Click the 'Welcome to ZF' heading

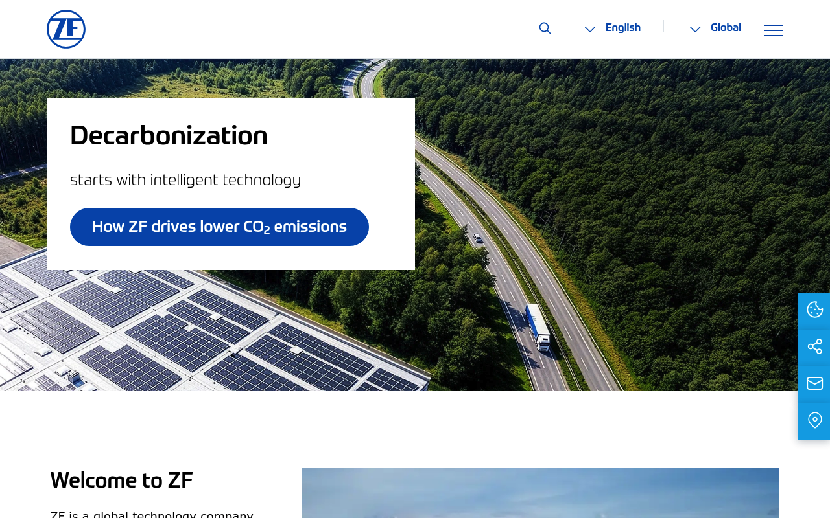click(x=121, y=480)
